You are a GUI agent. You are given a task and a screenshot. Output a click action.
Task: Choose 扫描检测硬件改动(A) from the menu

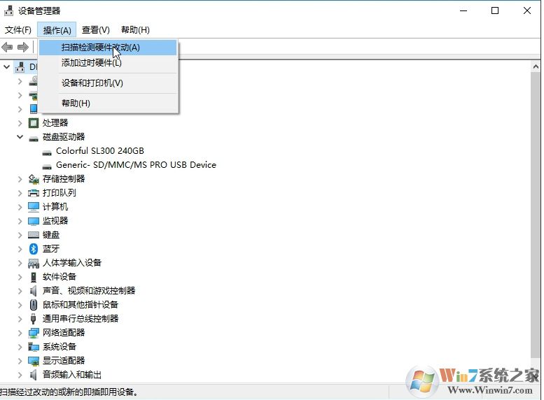[108, 48]
